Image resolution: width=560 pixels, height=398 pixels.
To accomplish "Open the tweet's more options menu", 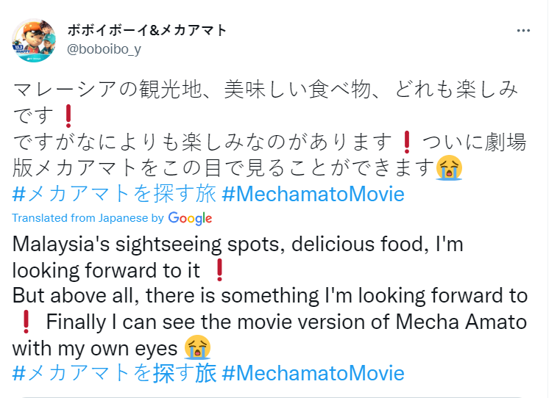I will tap(523, 31).
